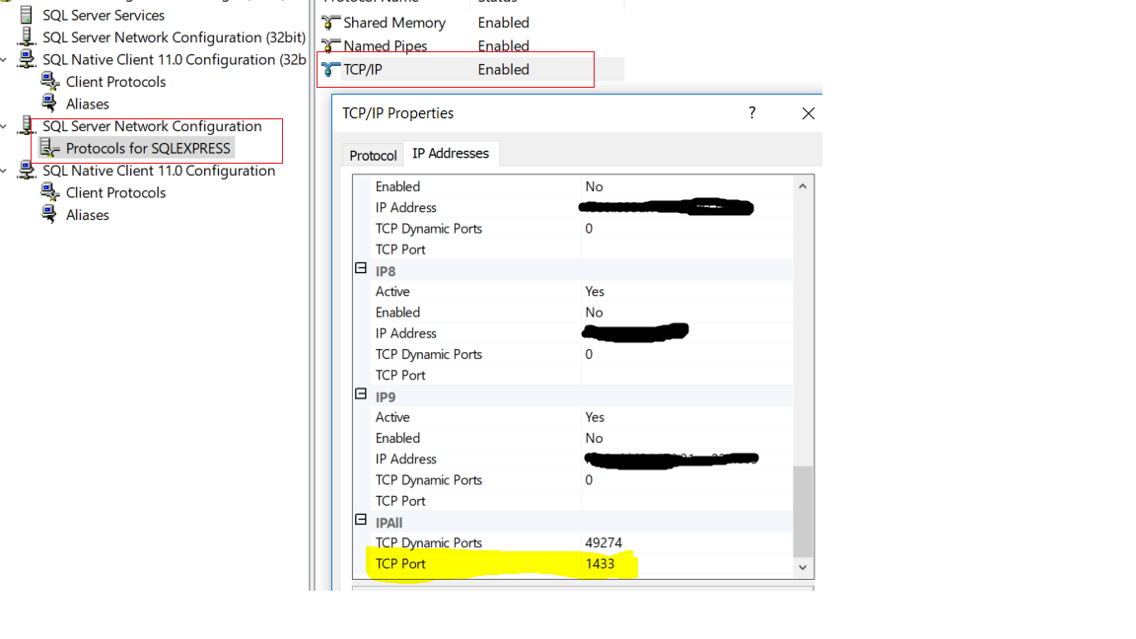
Task: Select the Named Pipes protocol name
Action: 386,45
